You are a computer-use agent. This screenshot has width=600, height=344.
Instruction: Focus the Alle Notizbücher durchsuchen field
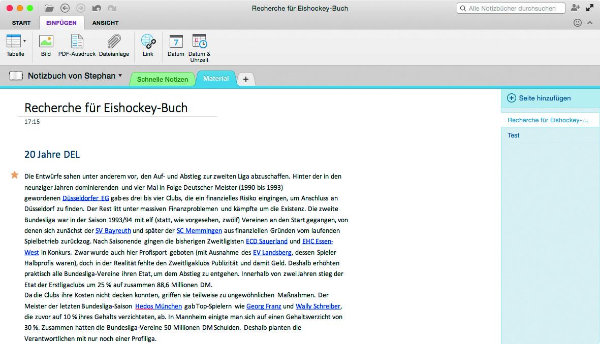point(511,9)
